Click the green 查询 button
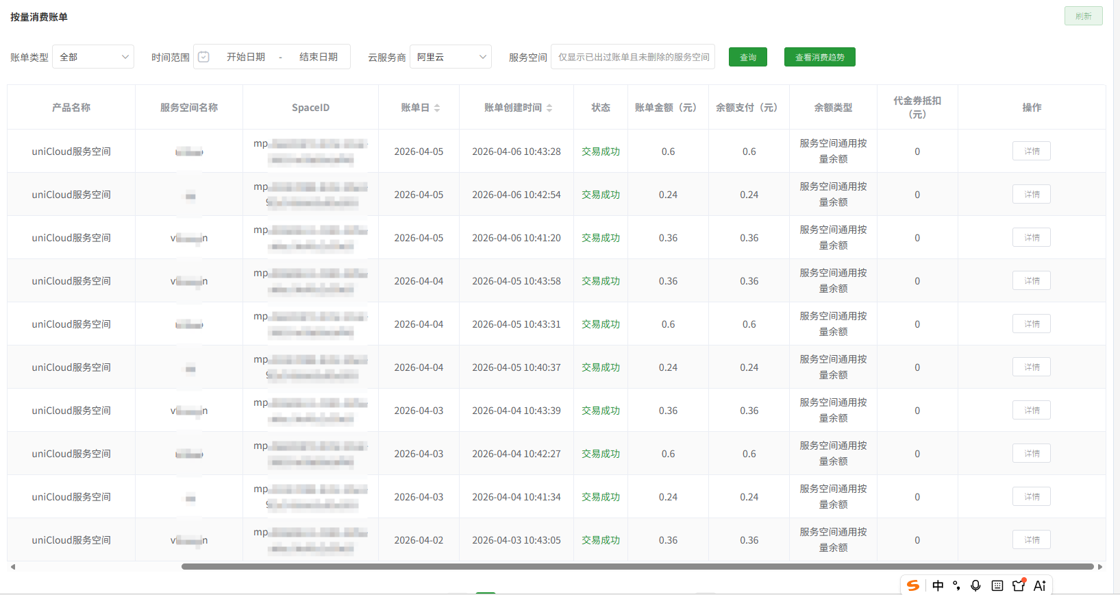 [x=747, y=57]
